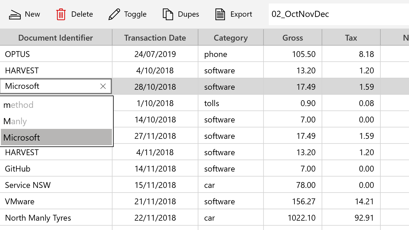
Task: Choose 'Manly' in the suggestion list
Action: coord(15,121)
